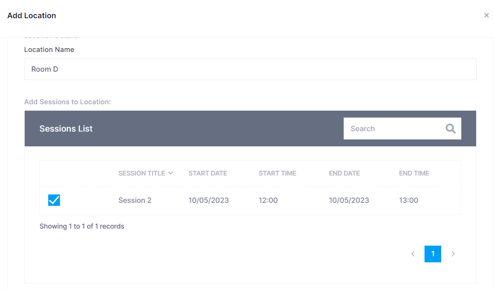Advance with the next page arrow

pyautogui.click(x=453, y=254)
